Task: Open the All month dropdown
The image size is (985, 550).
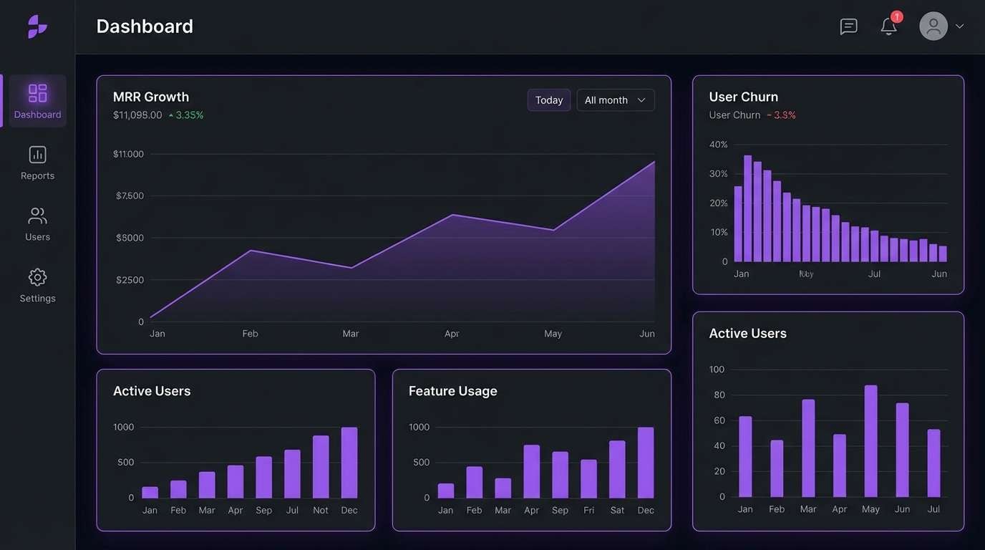Action: [613, 100]
